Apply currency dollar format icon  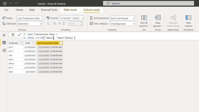(48, 24)
